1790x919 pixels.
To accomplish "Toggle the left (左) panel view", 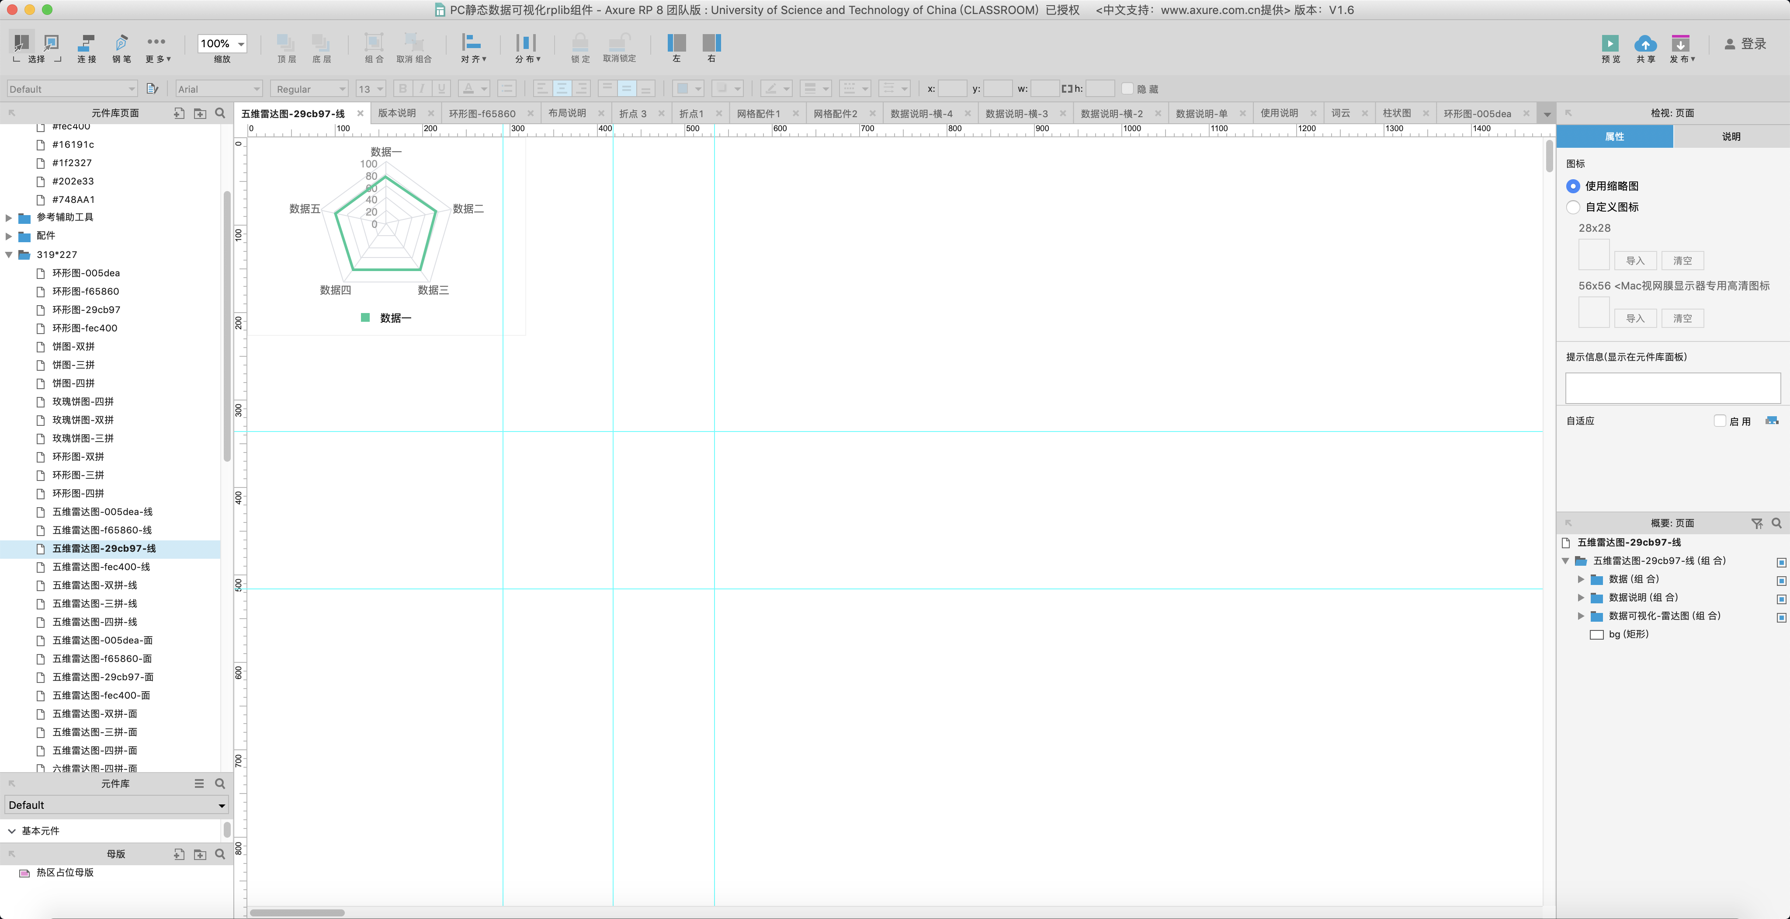I will [x=676, y=42].
